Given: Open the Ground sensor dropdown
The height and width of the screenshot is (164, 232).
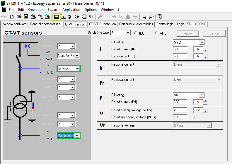Looking at the screenshot, I should (72, 87).
